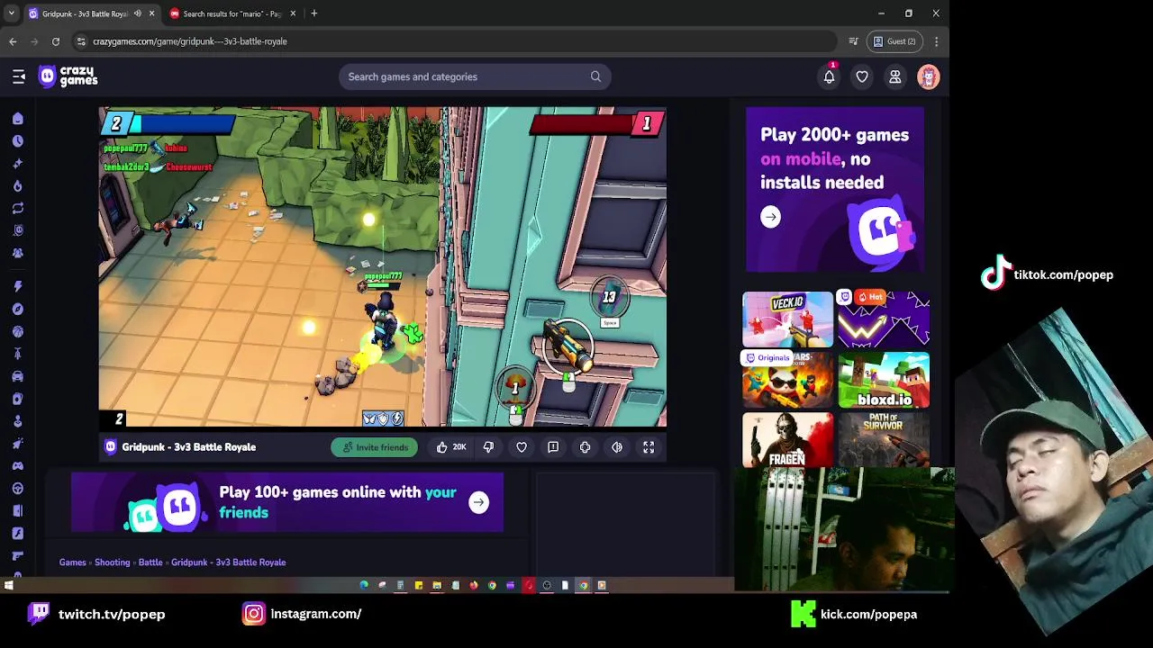Screen dimensions: 1153x648
Task: Go to Home in the left sidebar
Action: coord(17,119)
